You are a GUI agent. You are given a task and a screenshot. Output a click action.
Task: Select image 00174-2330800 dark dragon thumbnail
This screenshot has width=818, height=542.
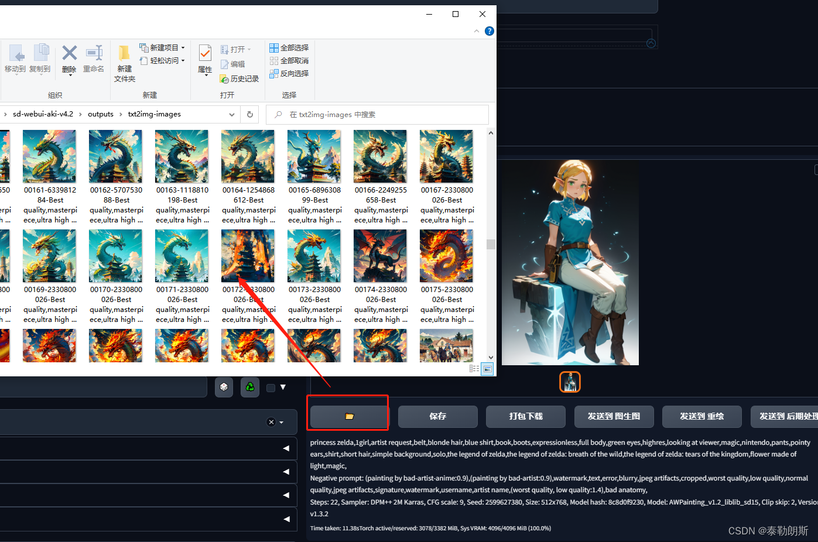[x=380, y=256]
